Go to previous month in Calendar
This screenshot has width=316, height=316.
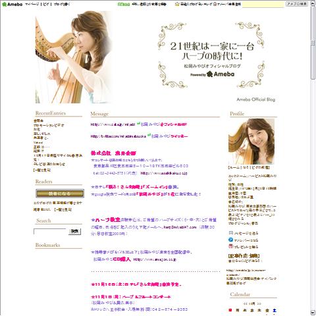245,303
